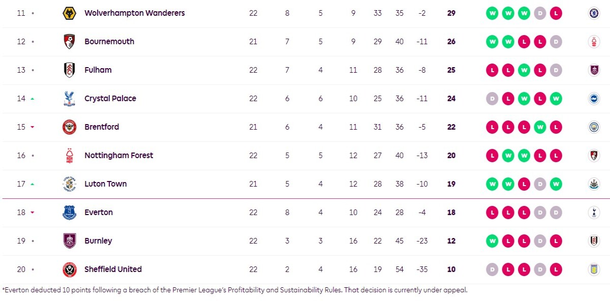
Task: Select Crystal Palace's latest win result circle
Action: (556, 99)
